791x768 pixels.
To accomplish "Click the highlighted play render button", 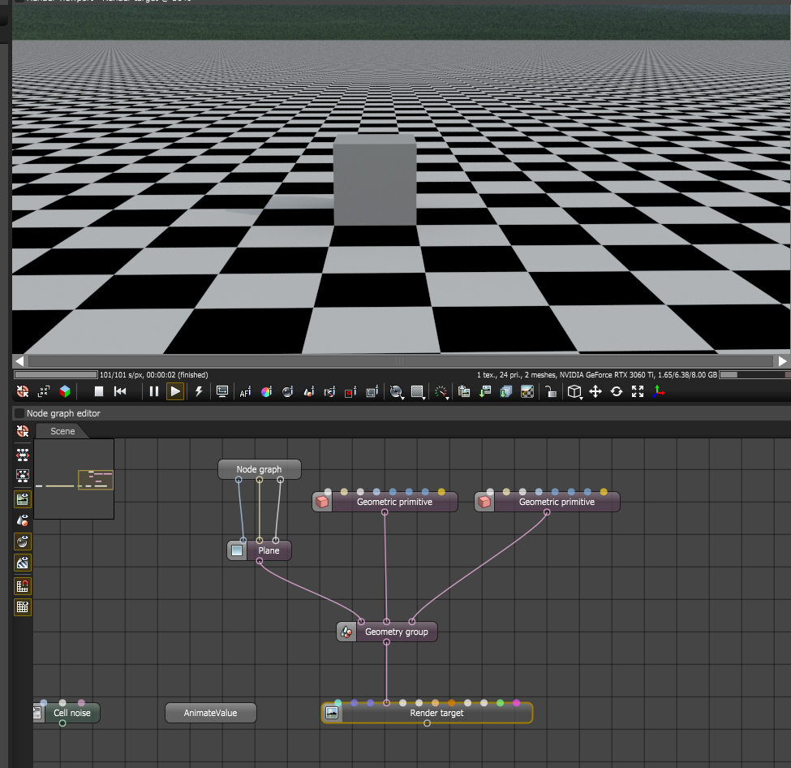I will [175, 391].
